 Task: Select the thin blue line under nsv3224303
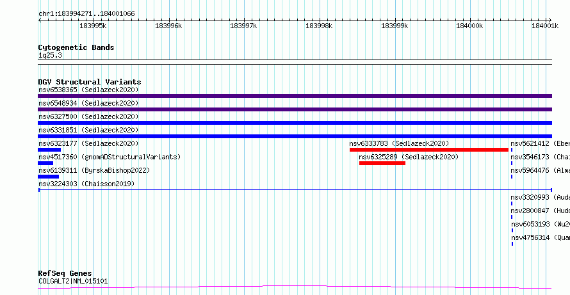[295, 189]
